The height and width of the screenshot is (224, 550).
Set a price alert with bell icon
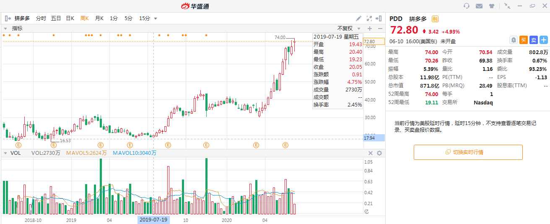click(513, 40)
